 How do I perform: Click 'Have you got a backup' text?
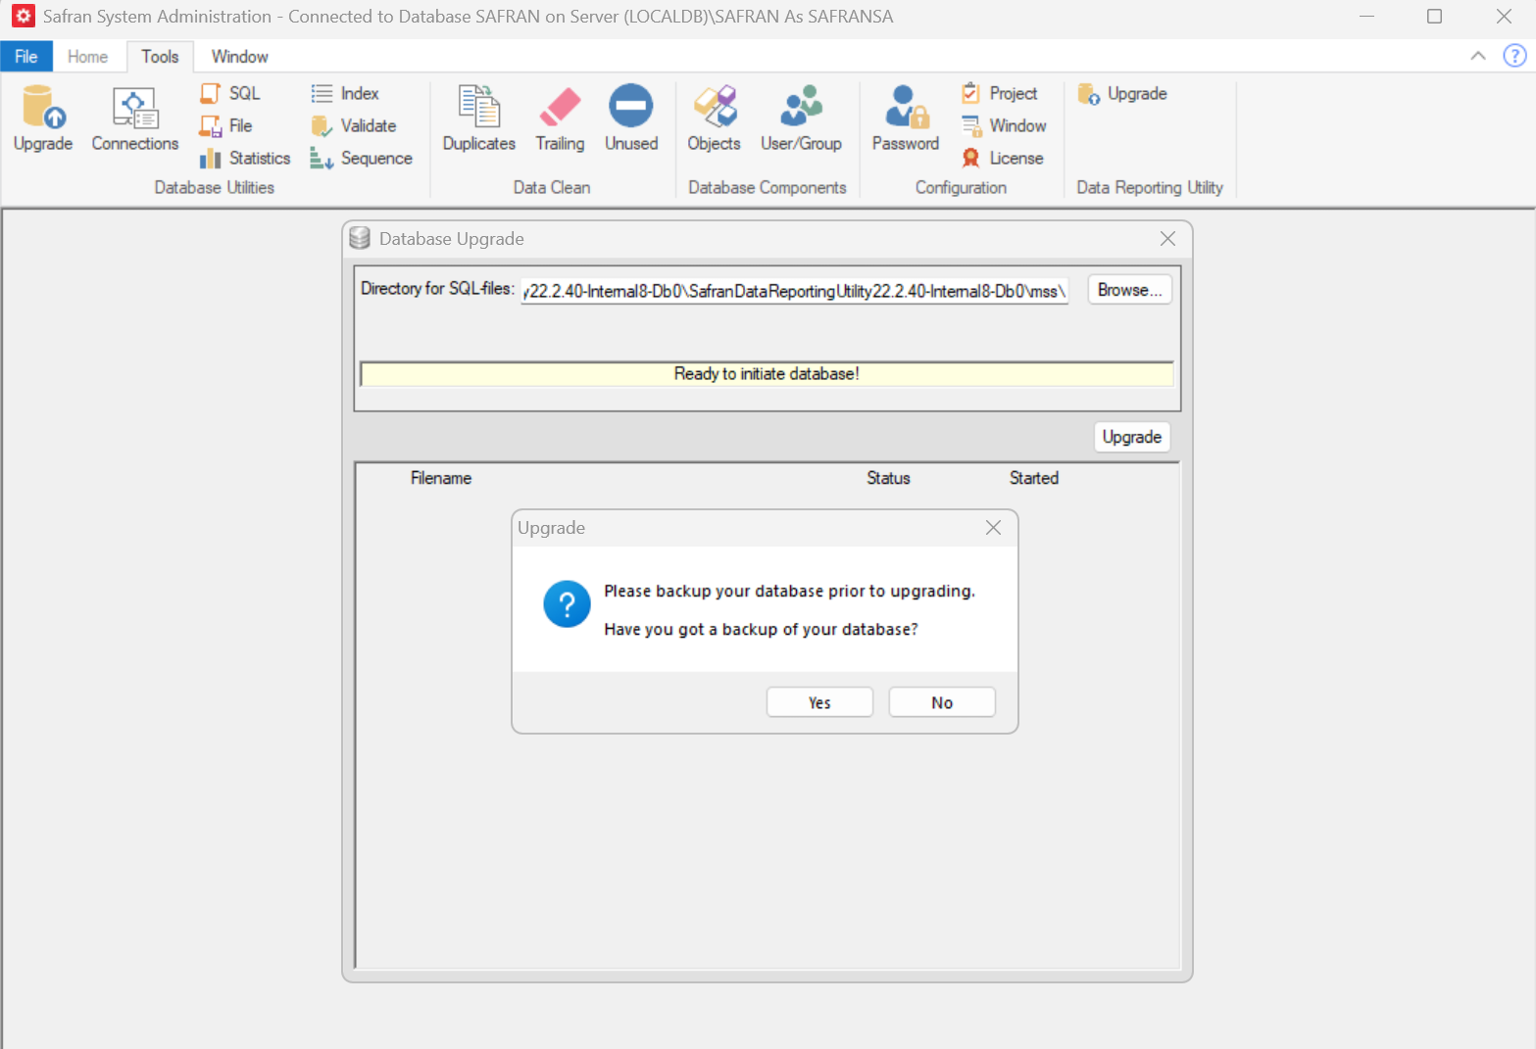[x=761, y=629]
